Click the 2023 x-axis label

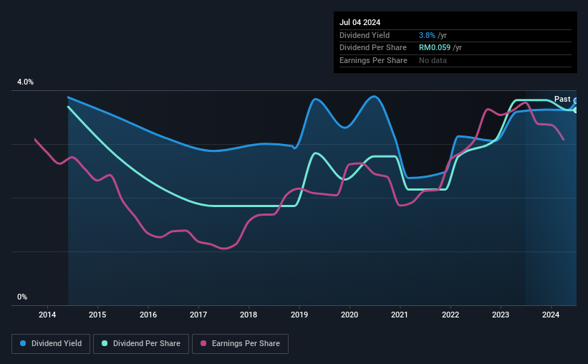(x=501, y=315)
